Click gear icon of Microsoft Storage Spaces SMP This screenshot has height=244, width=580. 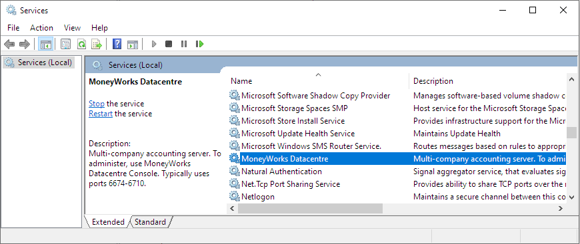click(x=235, y=108)
